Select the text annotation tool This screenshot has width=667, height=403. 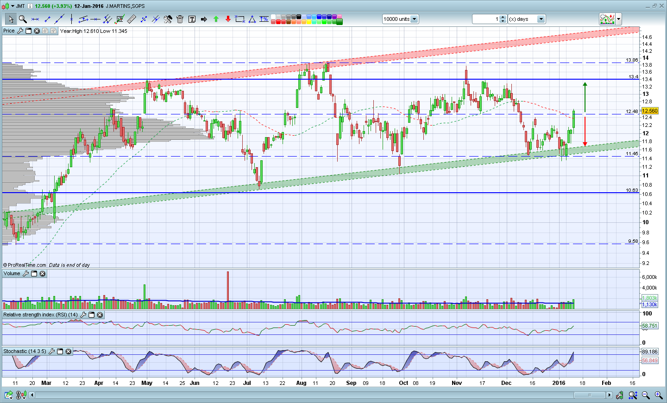point(192,19)
